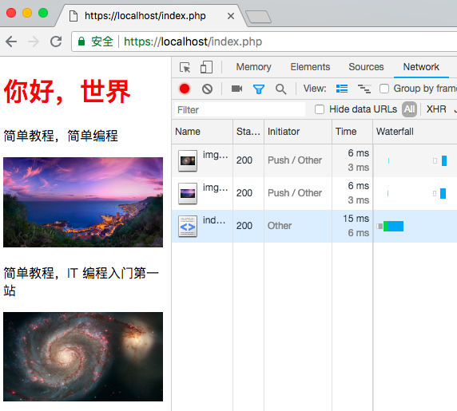
Task: Show overview waterfall view icon
Action: click(x=364, y=89)
